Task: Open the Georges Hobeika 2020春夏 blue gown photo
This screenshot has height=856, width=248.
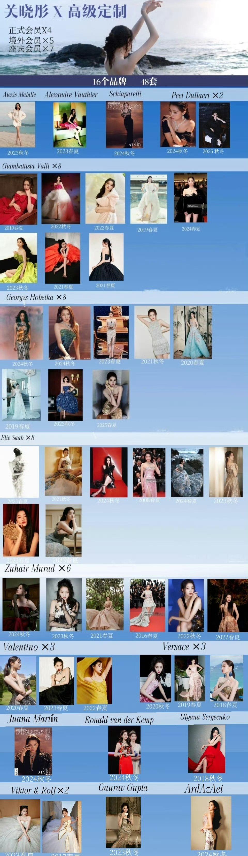Action: pyautogui.click(x=192, y=332)
